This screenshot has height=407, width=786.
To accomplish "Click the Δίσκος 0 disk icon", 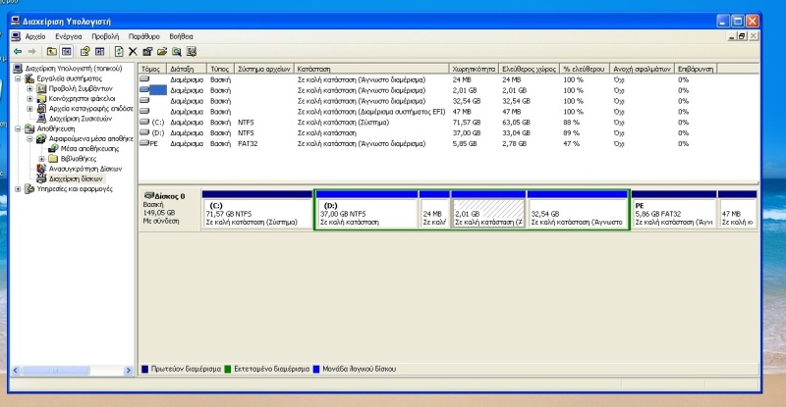I will [149, 196].
